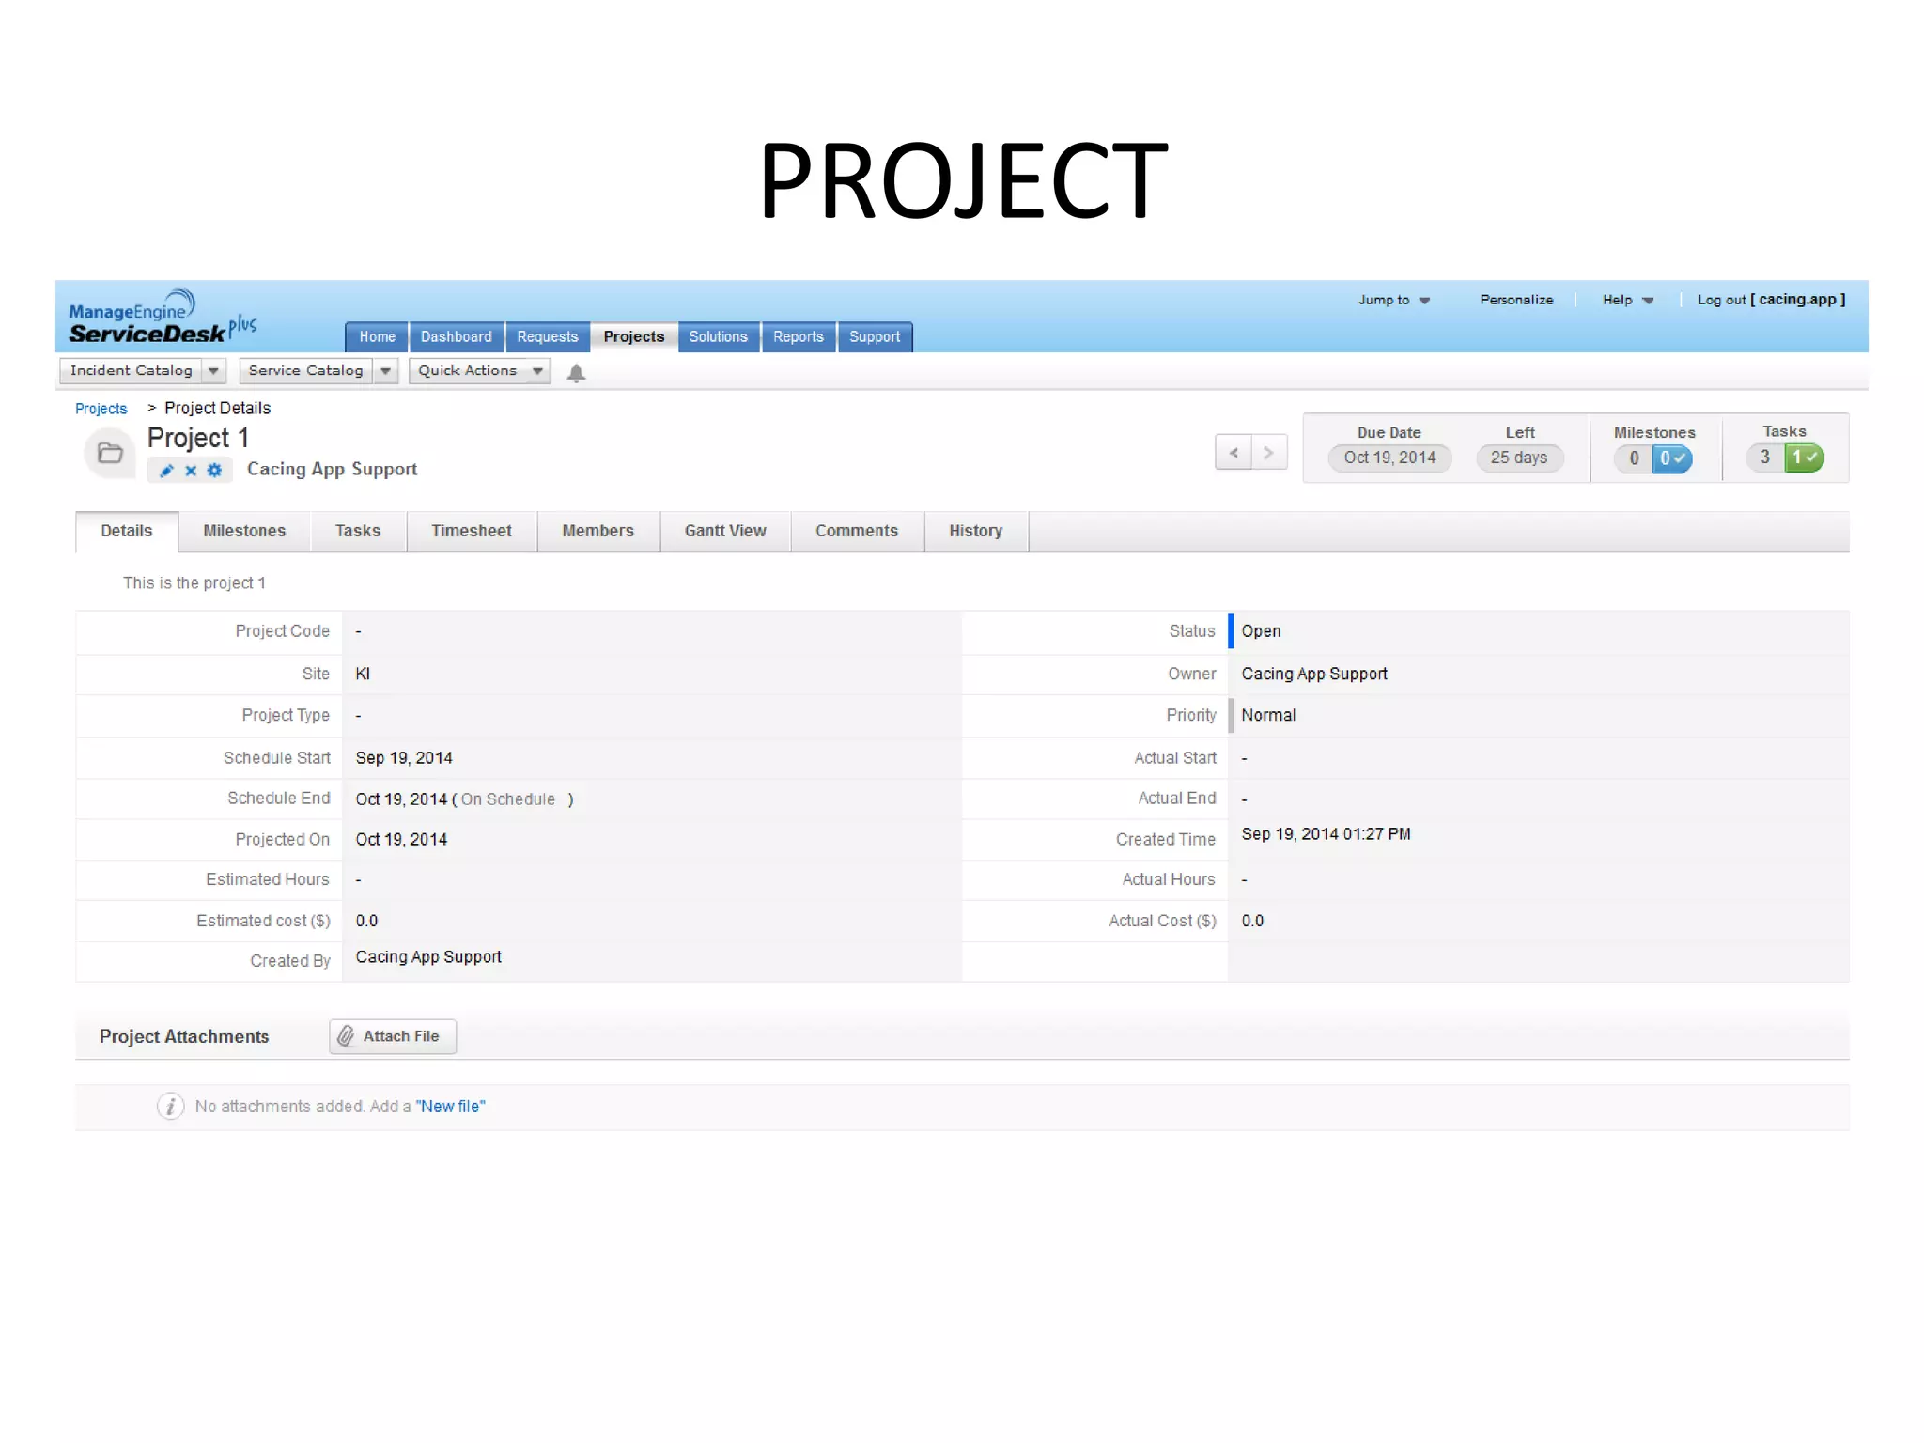The width and height of the screenshot is (1924, 1443).
Task: Open the Help dropdown menu
Action: tap(1628, 301)
